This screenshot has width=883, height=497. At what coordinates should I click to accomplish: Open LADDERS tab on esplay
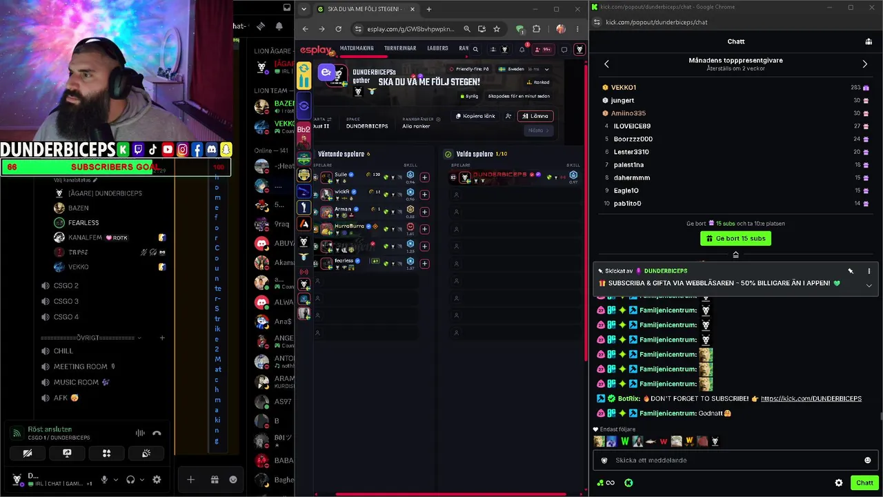coord(437,49)
